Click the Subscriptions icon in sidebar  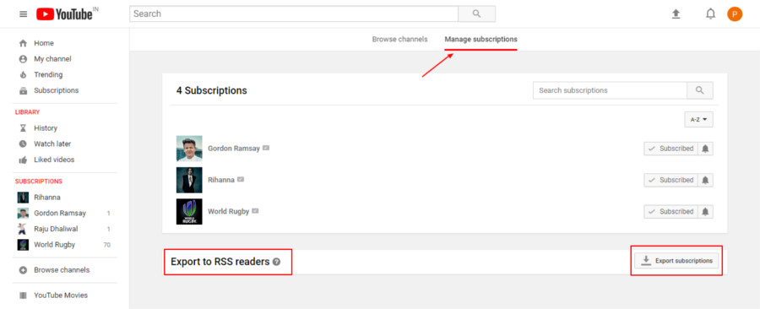[x=23, y=90]
